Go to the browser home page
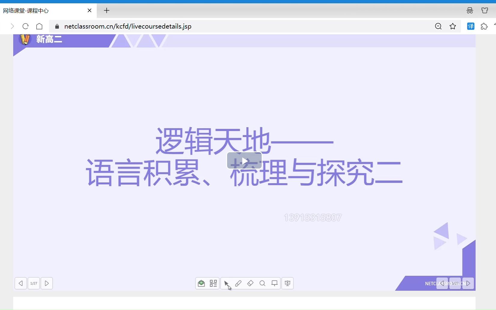 click(x=39, y=26)
